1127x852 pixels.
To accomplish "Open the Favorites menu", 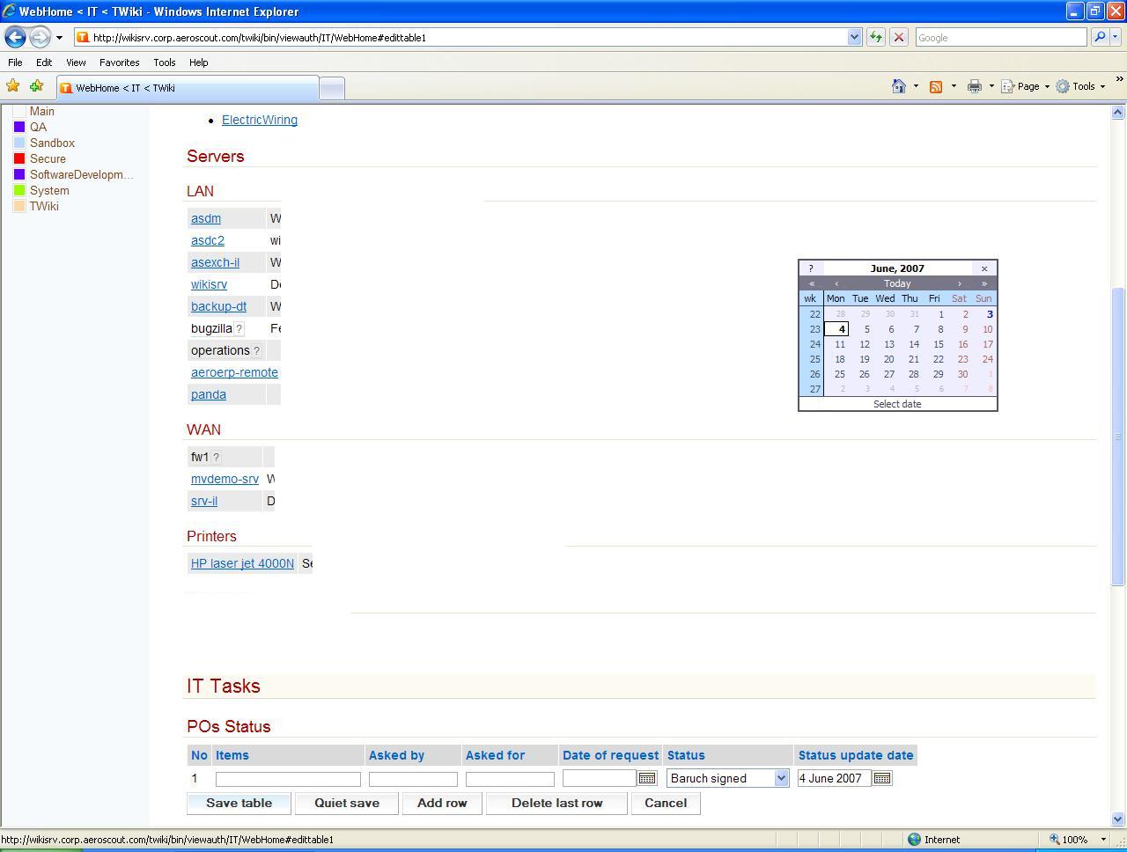I will click(x=119, y=62).
